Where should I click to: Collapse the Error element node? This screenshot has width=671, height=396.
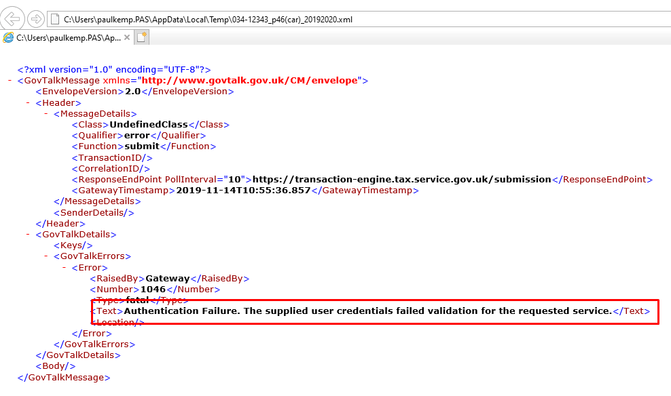point(63,267)
